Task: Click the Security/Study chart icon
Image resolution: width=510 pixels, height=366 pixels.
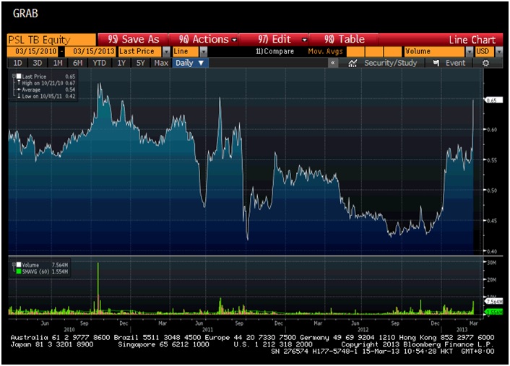Action: tap(353, 63)
